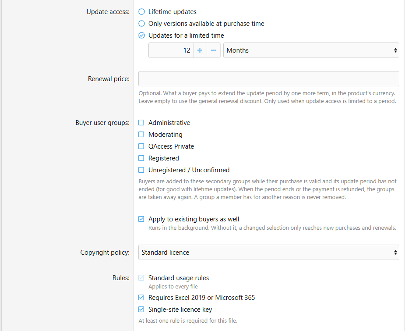Click the Update access label

(108, 12)
